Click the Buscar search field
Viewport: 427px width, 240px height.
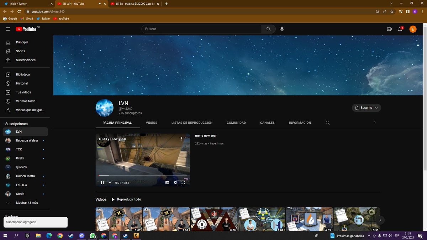[x=202, y=29]
